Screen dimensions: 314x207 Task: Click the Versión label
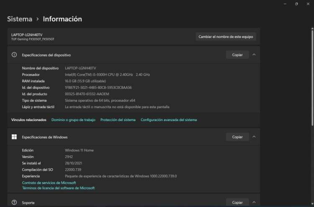click(x=28, y=157)
